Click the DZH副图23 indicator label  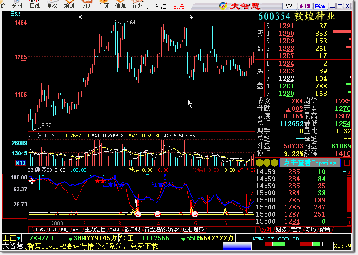coord(40,170)
